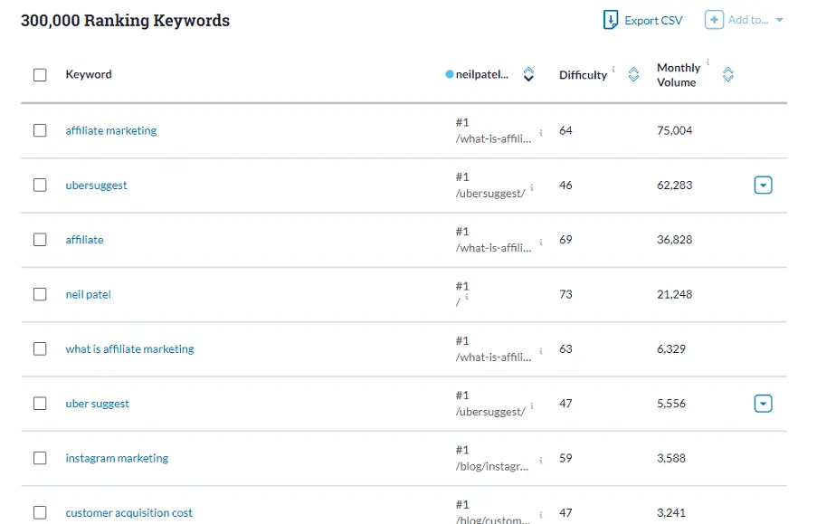Click info icon in instagram marketing row URL
This screenshot has width=817, height=524.
point(541,461)
